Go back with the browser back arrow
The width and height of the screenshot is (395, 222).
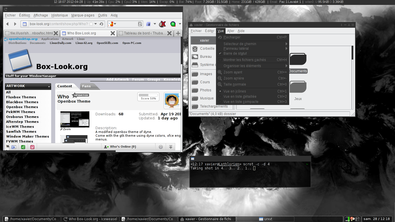click(x=8, y=24)
